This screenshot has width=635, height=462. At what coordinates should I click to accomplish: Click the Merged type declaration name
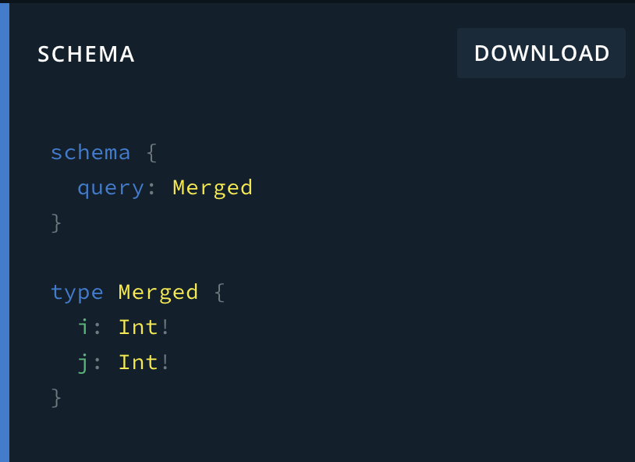158,292
